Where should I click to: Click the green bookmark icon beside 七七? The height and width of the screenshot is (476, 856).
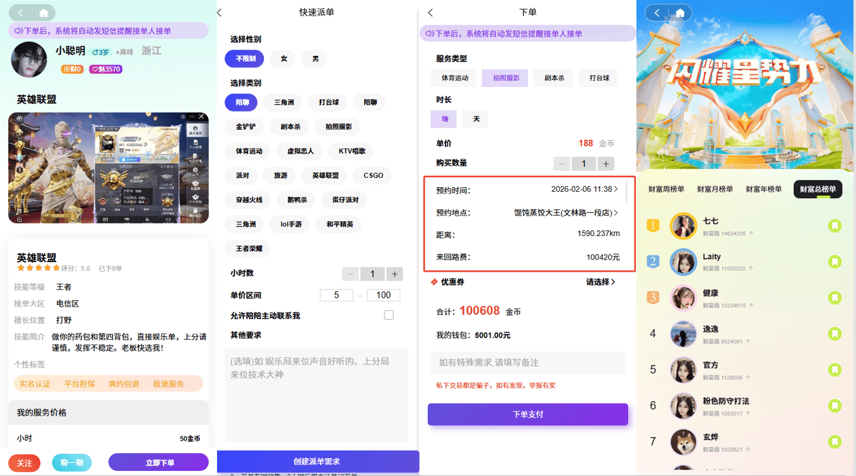834,225
